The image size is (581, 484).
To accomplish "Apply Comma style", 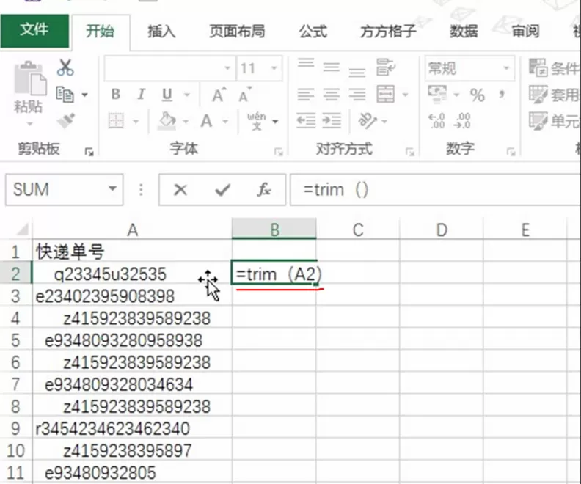I will click(x=502, y=94).
